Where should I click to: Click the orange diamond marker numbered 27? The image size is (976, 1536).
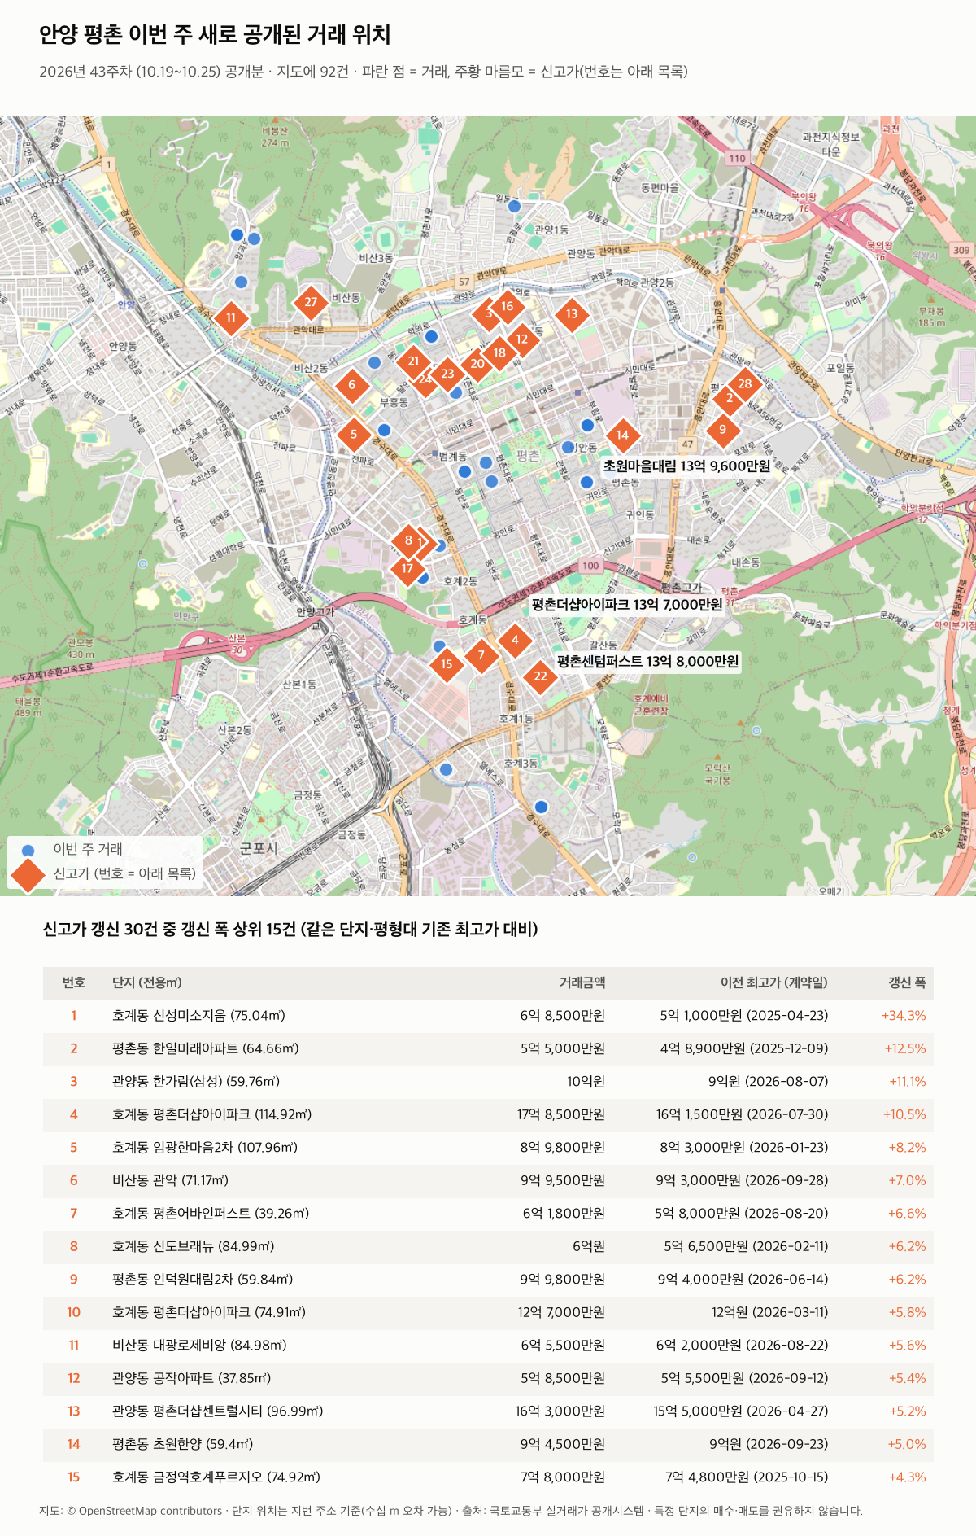pyautogui.click(x=311, y=303)
